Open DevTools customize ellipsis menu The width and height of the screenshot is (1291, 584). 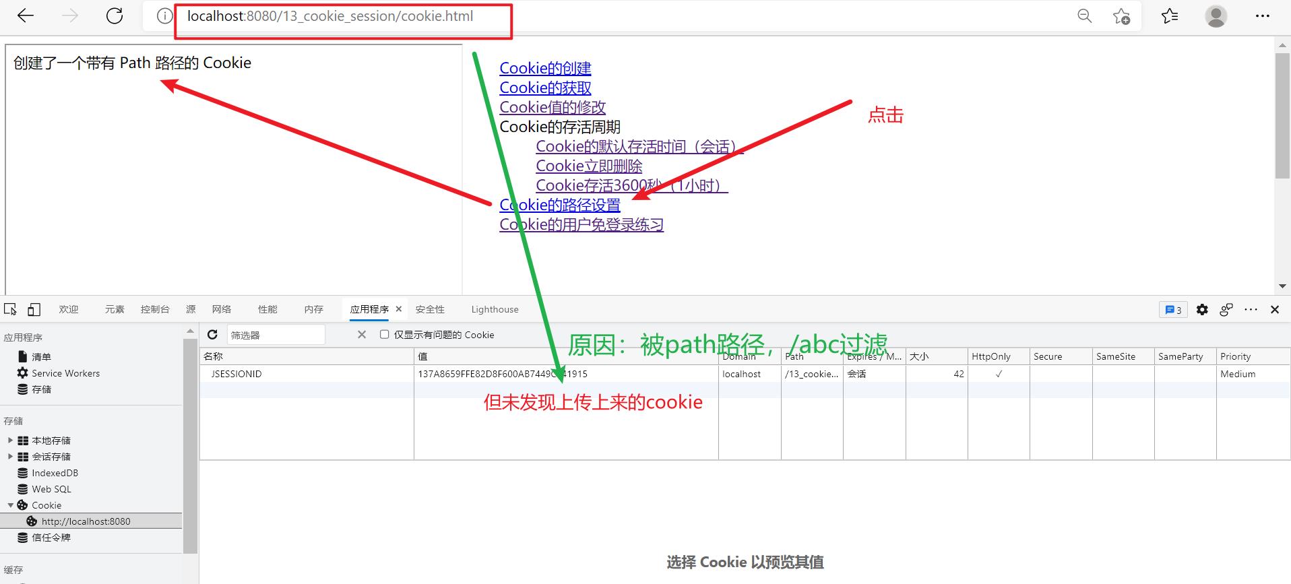1251,310
